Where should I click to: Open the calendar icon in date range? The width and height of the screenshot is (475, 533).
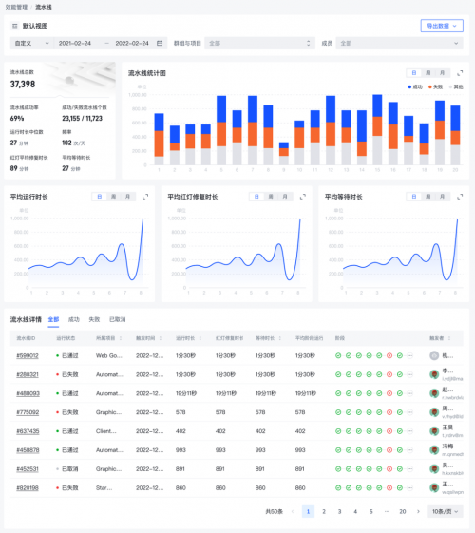tap(160, 43)
